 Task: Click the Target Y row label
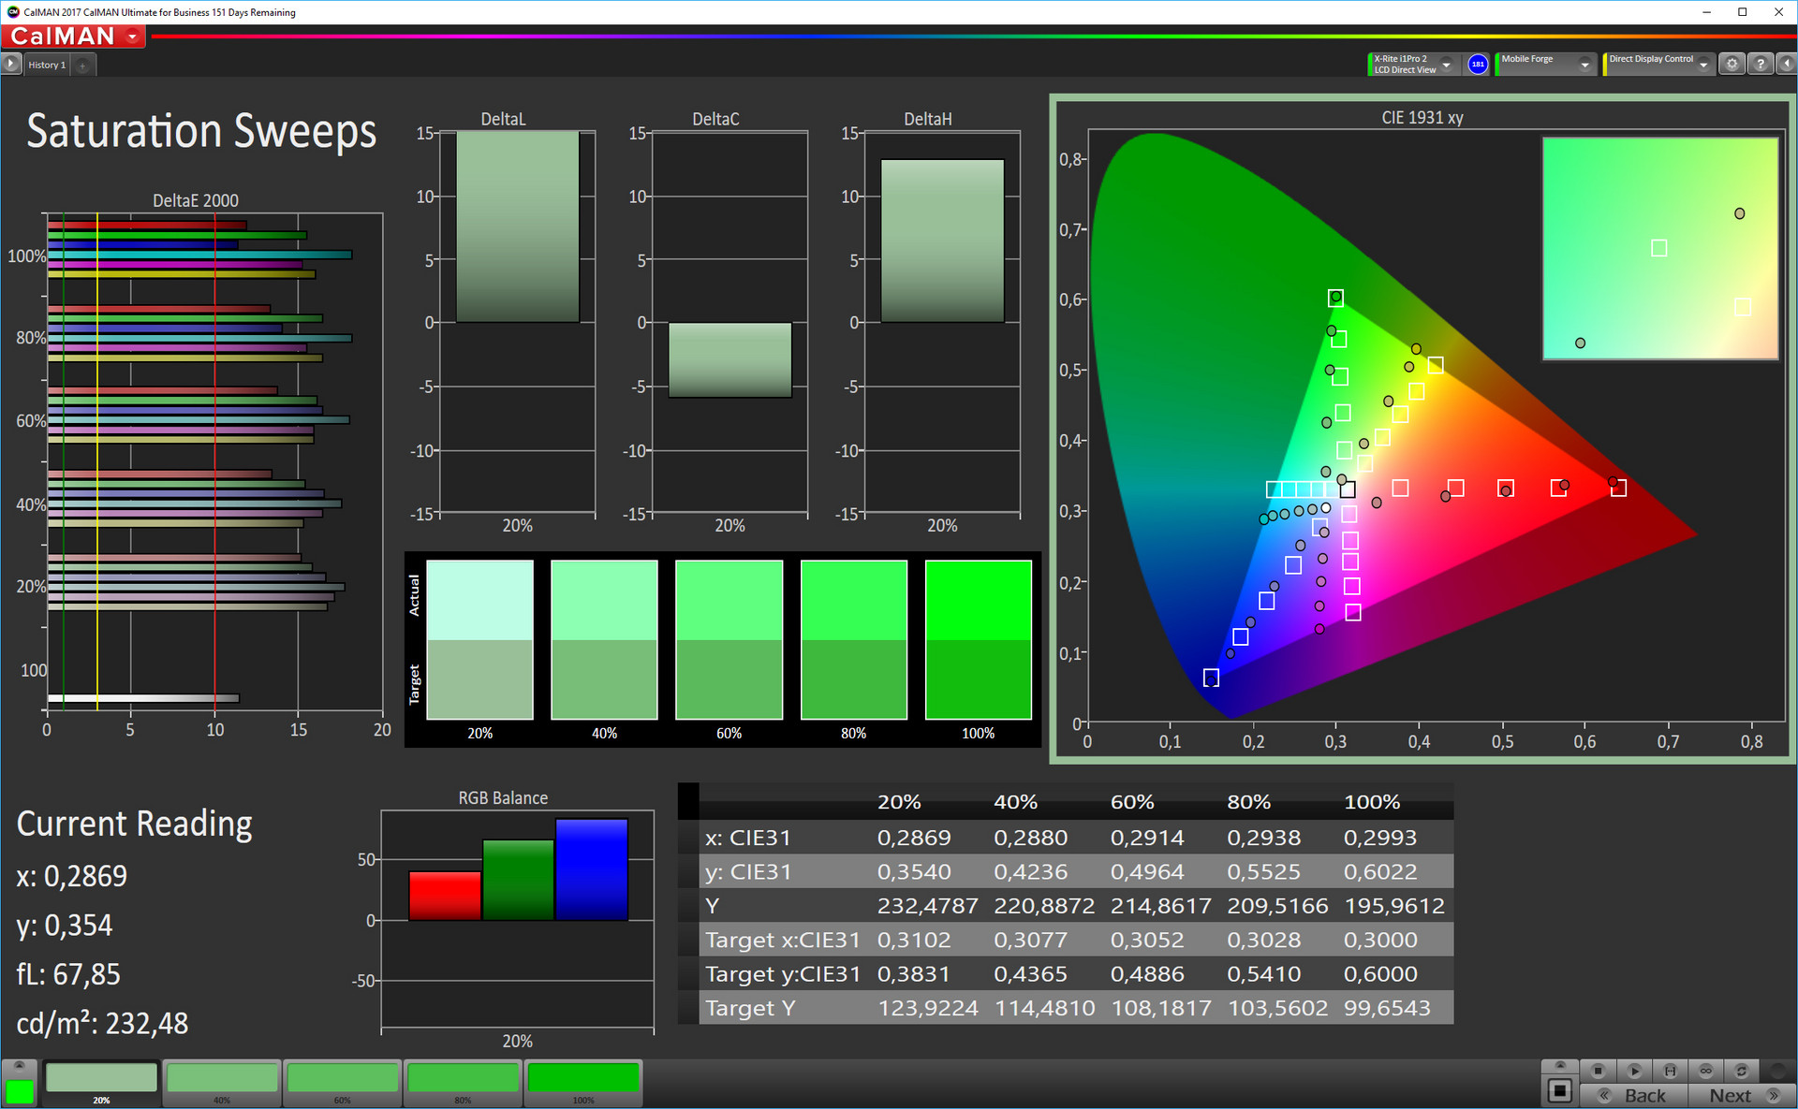click(x=750, y=1008)
